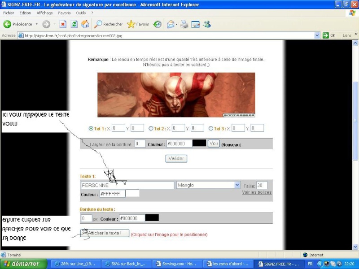Screen dimensions: 359x269
Task: Click black swatch beside Largeur de la bordure color
Action: [199, 143]
